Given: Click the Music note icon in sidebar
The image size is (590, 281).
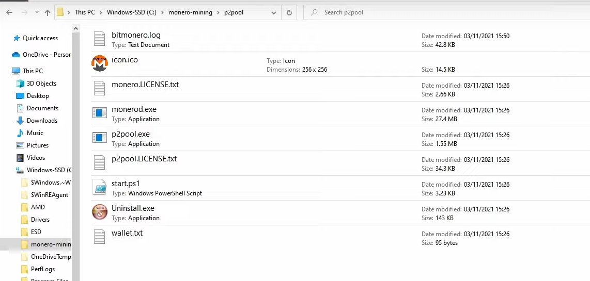Looking at the screenshot, I should click(20, 133).
